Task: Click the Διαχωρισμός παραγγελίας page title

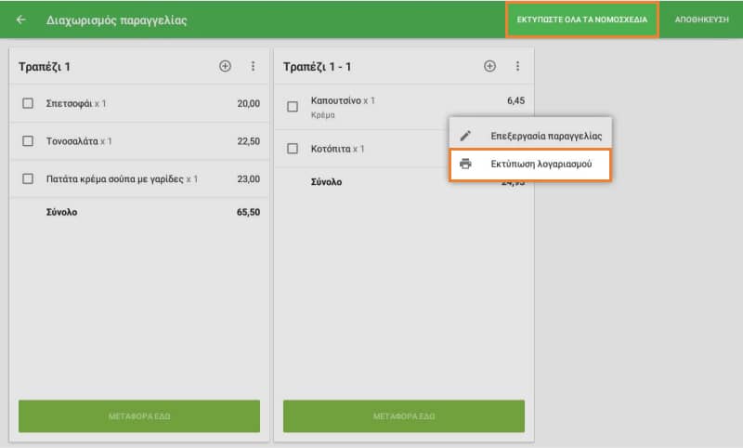Action: [116, 20]
